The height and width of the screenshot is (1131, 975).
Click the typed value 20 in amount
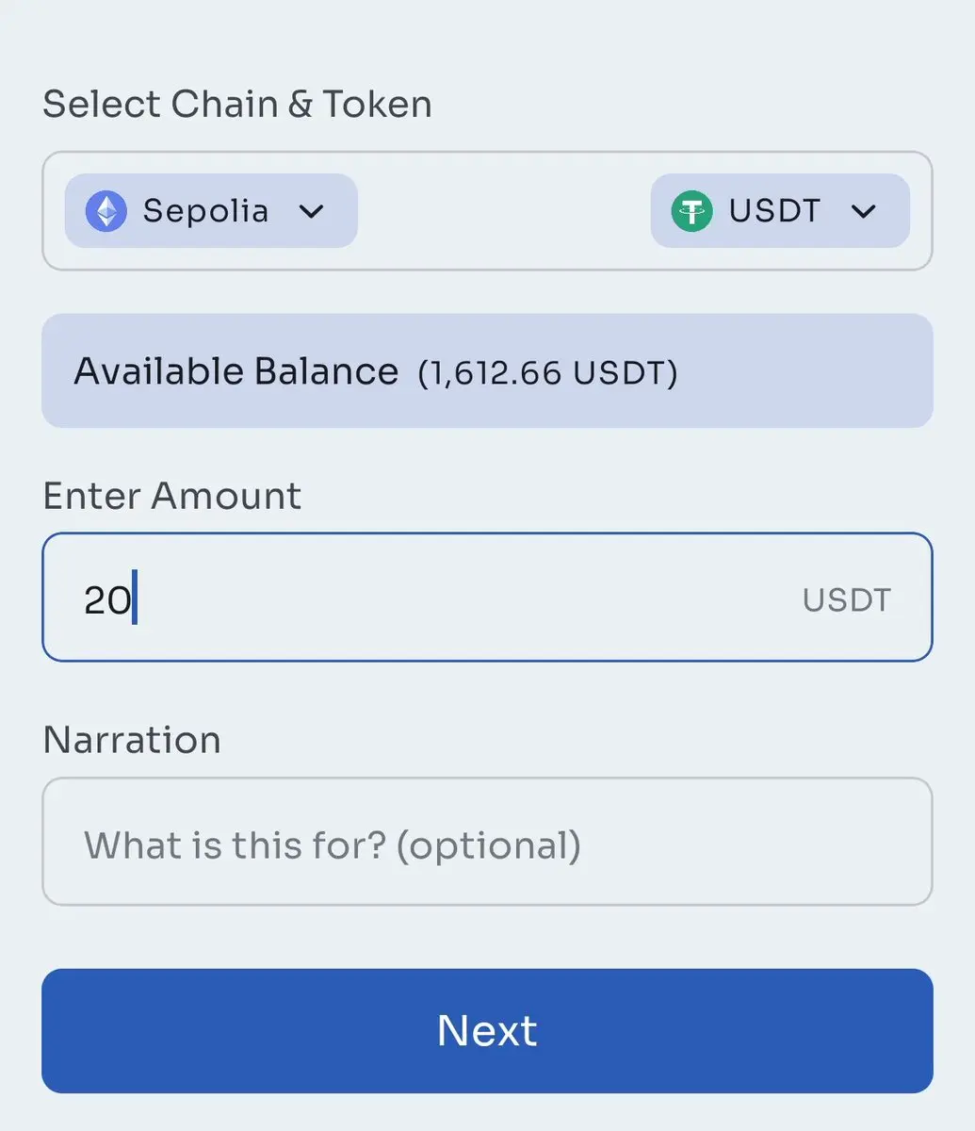point(106,599)
